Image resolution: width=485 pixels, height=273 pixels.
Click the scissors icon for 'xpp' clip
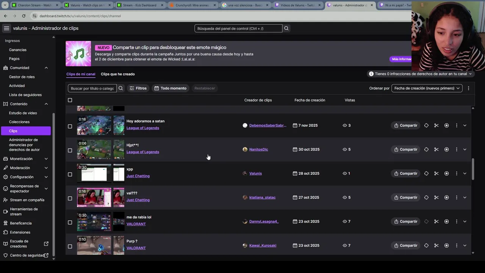(x=436, y=174)
